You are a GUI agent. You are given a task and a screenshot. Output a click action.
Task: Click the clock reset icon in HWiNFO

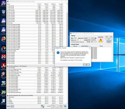[x=53, y=106]
